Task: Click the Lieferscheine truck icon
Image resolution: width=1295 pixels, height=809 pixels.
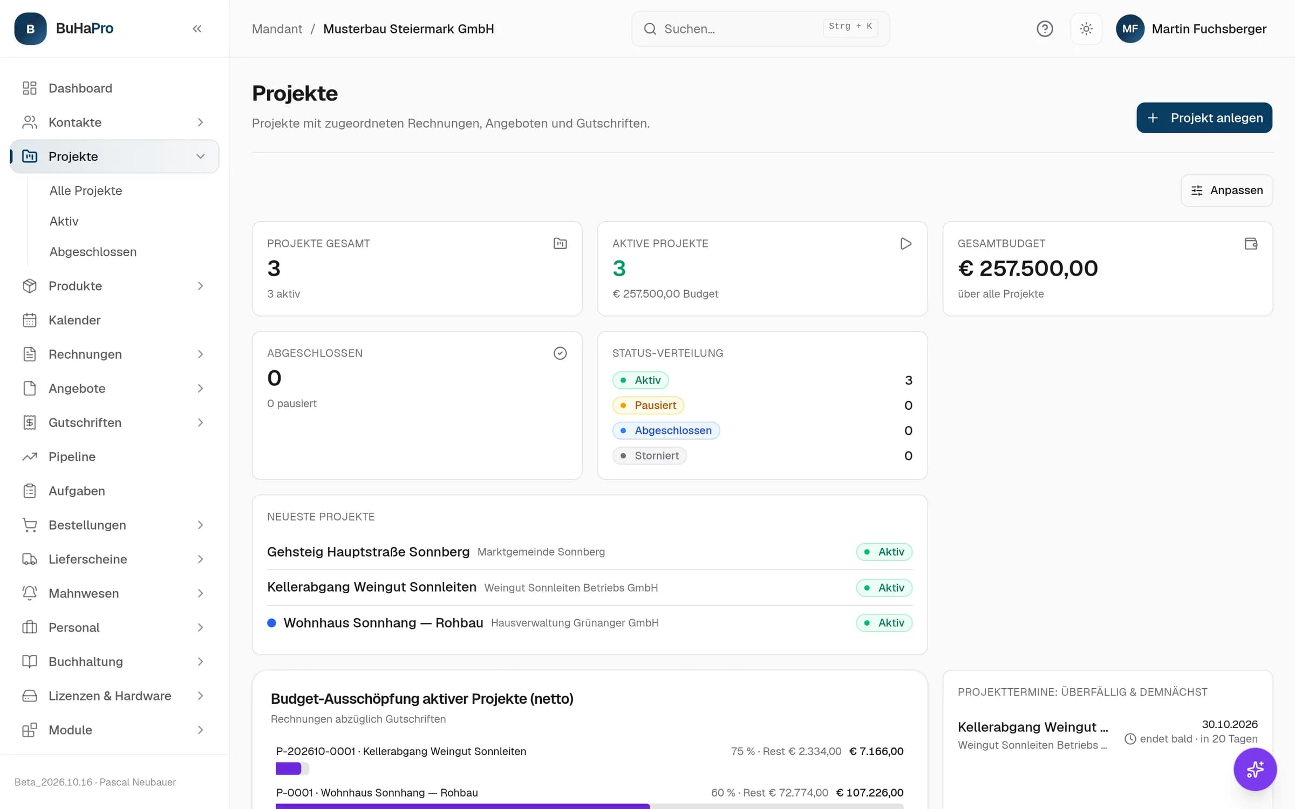Action: (x=30, y=559)
